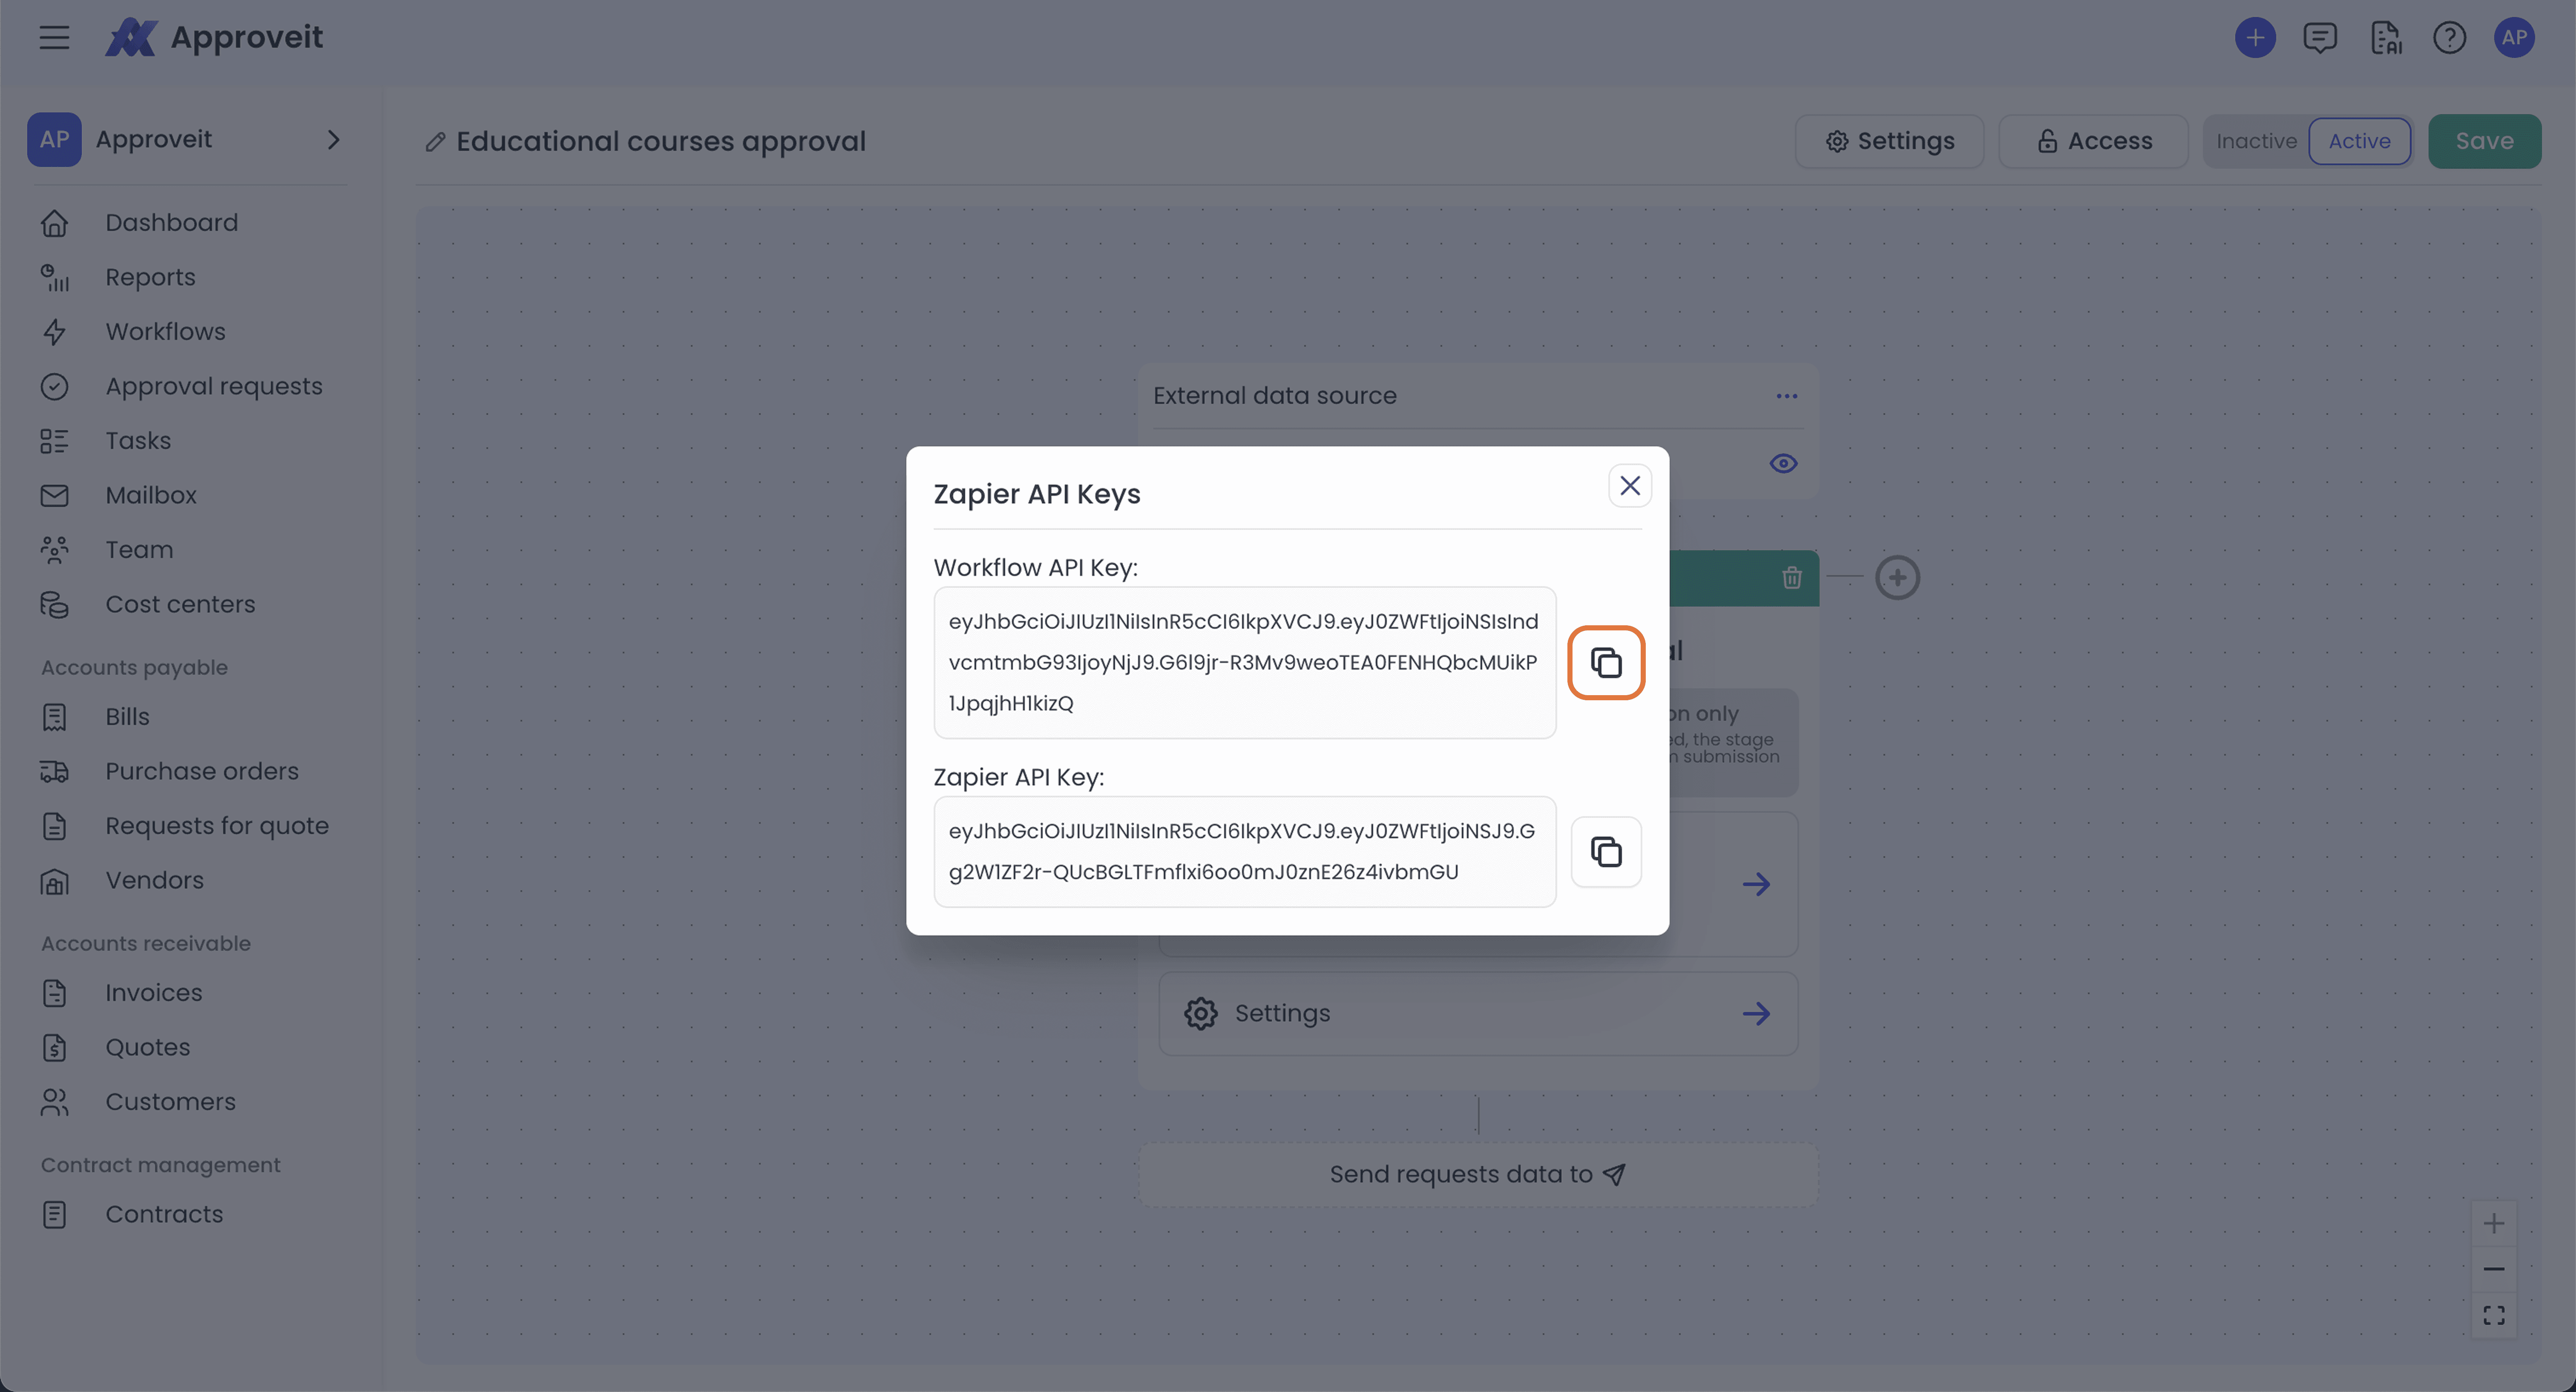Click the Contract management section label
The image size is (2576, 1392).
(x=161, y=1165)
